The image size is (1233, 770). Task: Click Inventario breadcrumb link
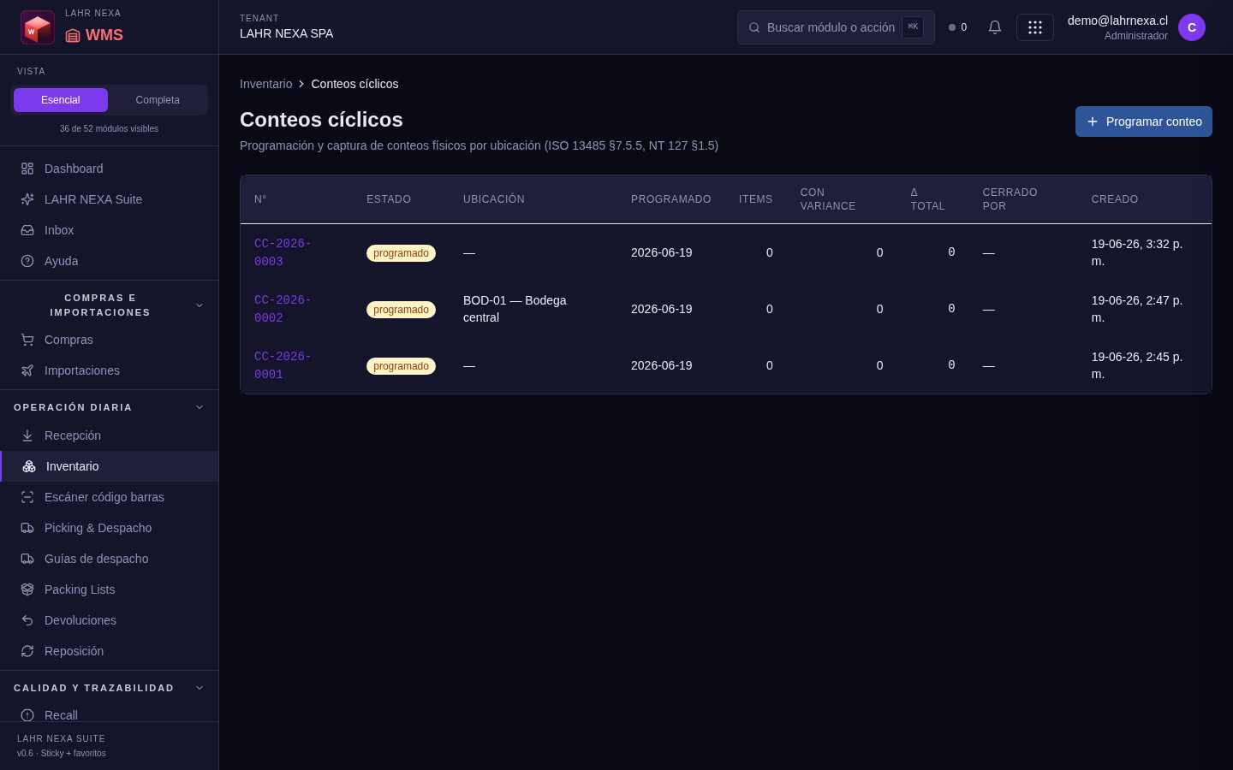coord(265,84)
